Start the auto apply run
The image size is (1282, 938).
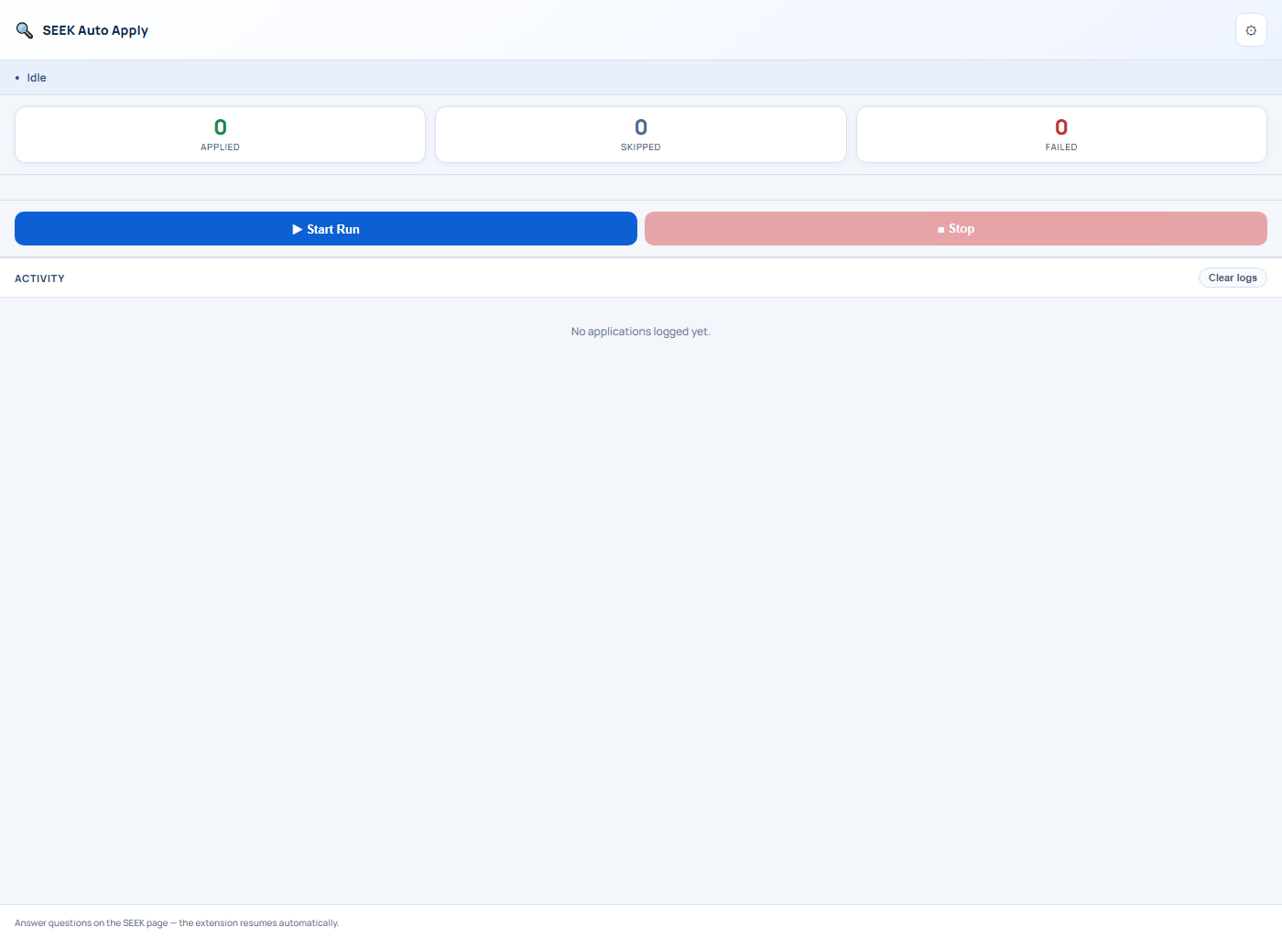pos(326,229)
